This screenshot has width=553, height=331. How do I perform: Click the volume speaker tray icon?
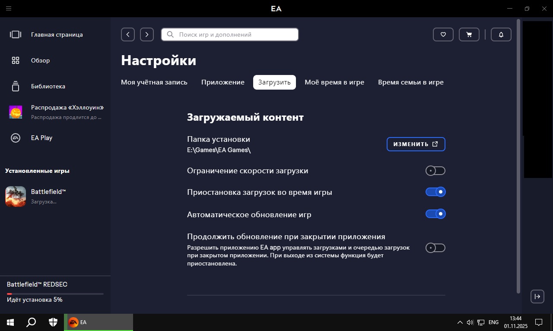point(470,322)
